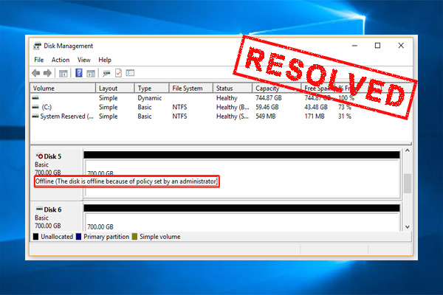Click NTFS file system cell for (C:)
Viewport: 443px width, 295px height.
(x=179, y=107)
